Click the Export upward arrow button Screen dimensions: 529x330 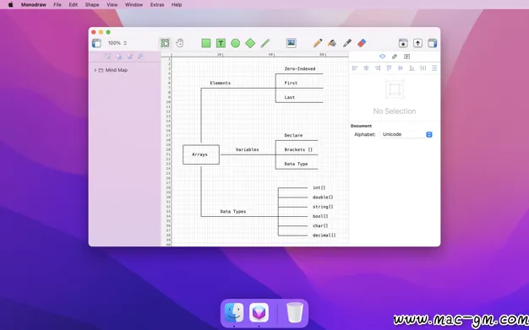click(417, 43)
